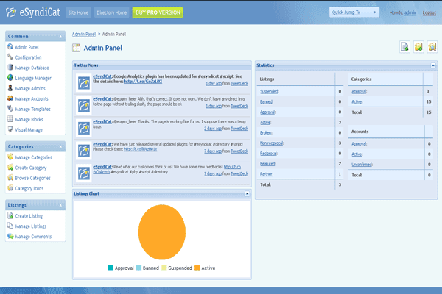Open the Quick Jump To dropdown
The image size is (442, 294).
click(x=354, y=12)
